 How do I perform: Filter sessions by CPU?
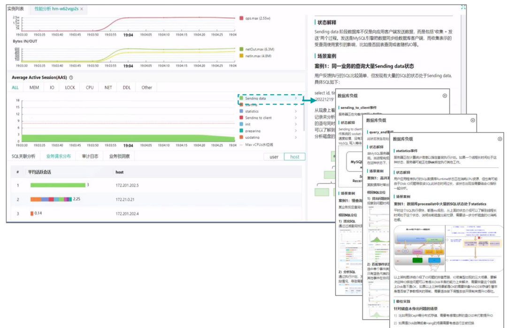(90, 87)
